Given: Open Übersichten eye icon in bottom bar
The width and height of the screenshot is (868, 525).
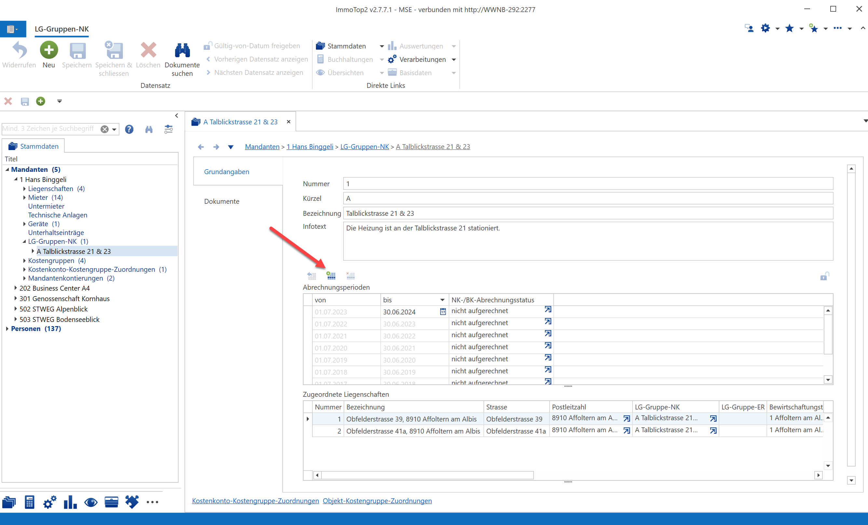Looking at the screenshot, I should click(x=91, y=502).
